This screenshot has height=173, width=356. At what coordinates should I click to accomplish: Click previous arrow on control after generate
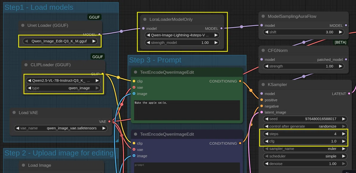click(x=266, y=126)
